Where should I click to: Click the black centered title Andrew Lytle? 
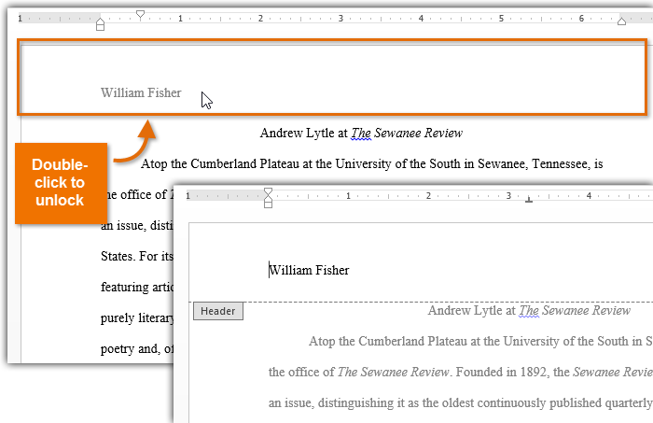pos(360,134)
